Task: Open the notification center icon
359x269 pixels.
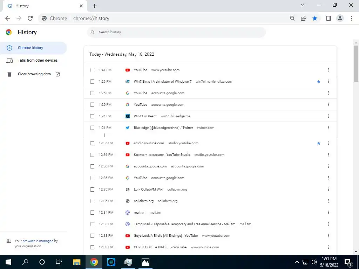Action: [348, 262]
